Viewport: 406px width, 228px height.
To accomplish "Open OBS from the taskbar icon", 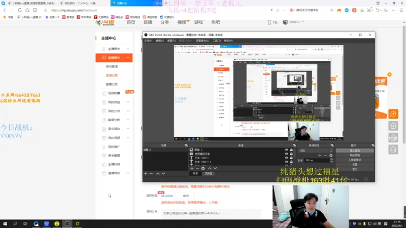I will [x=67, y=224].
